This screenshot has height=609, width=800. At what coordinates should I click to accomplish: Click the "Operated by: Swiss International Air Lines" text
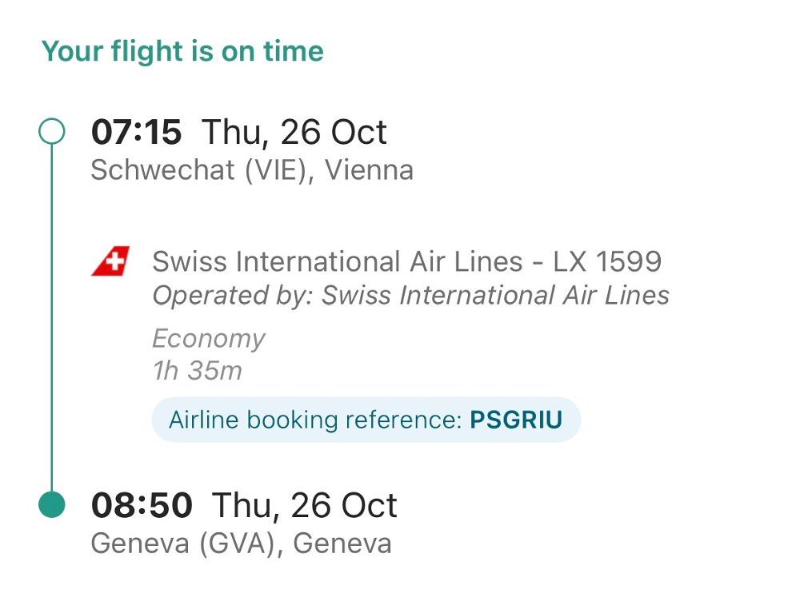click(x=410, y=296)
